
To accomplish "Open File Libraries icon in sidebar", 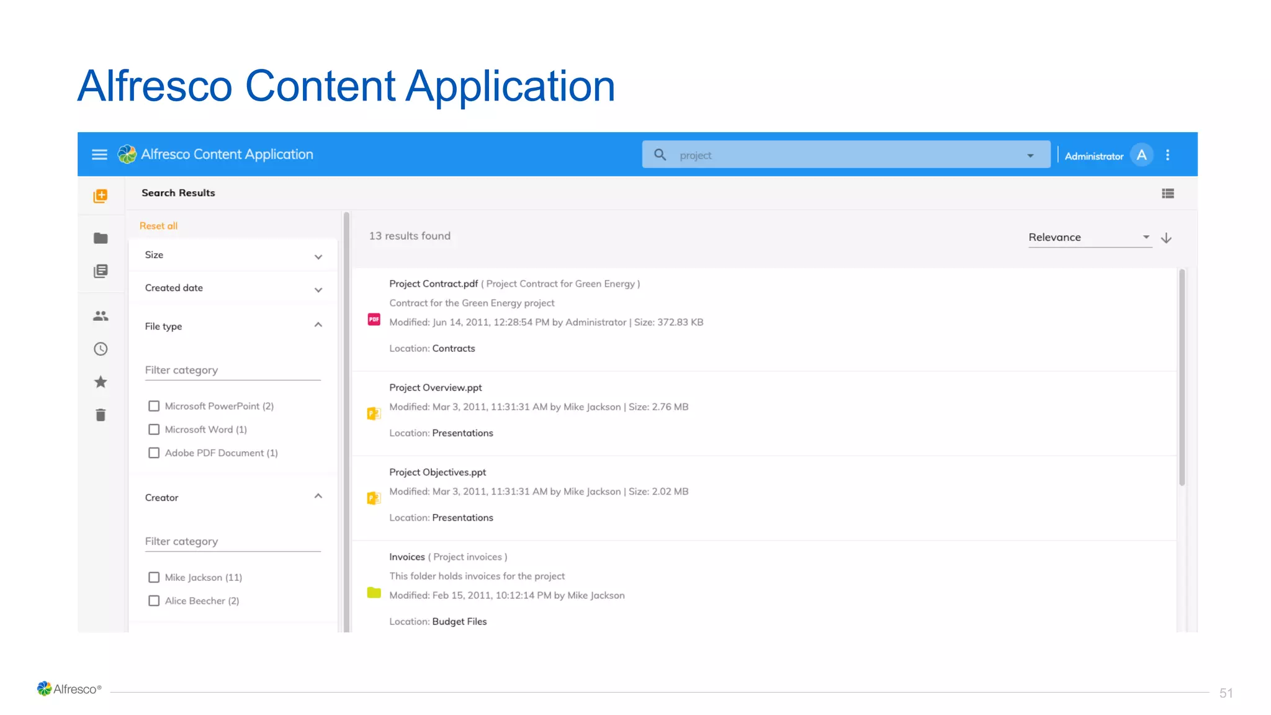I will pos(101,271).
